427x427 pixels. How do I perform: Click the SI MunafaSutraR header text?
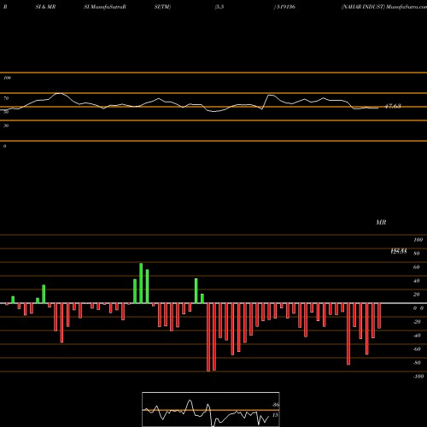click(x=105, y=7)
